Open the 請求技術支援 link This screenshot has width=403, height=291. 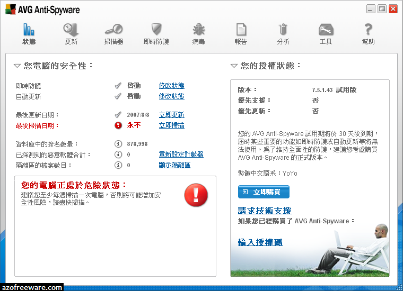point(265,211)
